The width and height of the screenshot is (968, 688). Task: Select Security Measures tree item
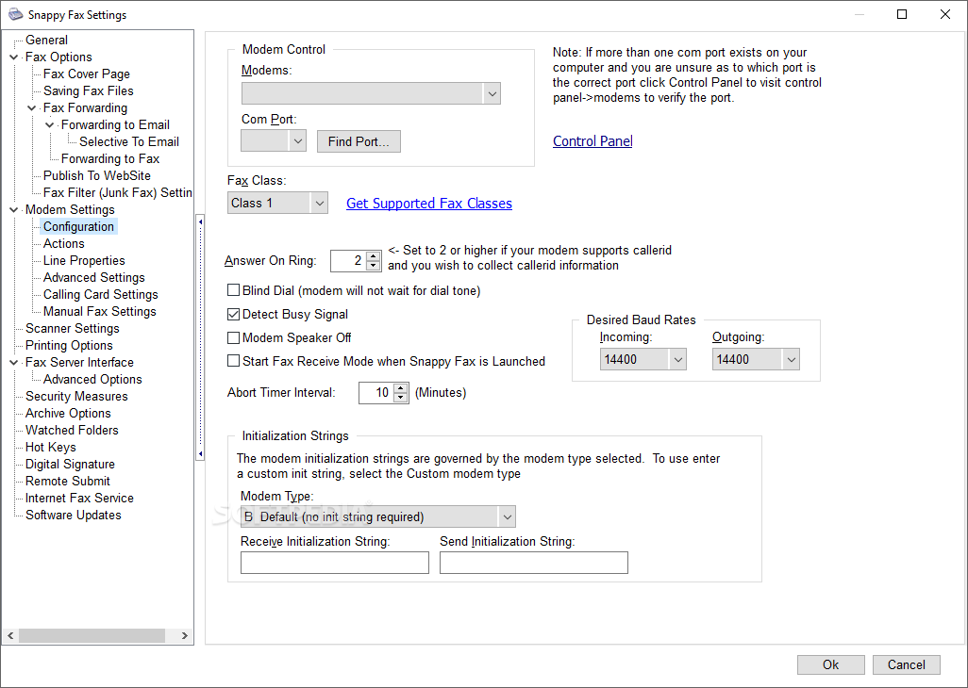[76, 397]
